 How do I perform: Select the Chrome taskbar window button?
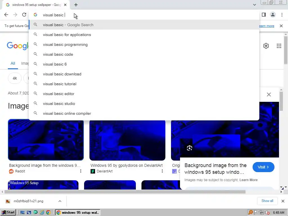click(x=78, y=213)
